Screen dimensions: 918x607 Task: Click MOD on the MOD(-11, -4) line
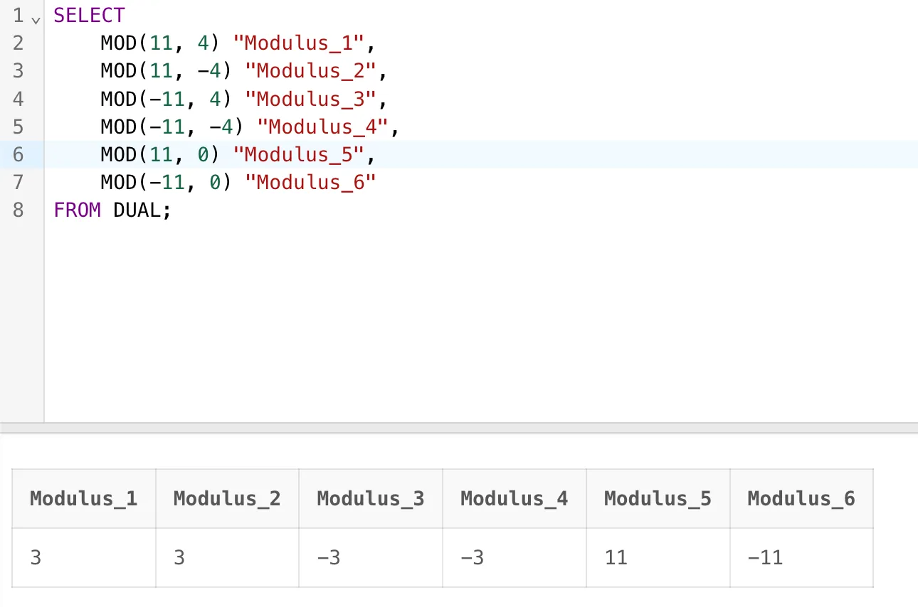[118, 127]
